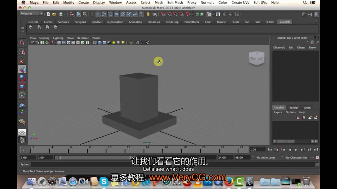Screen dimensions: 337x189
Task: Open animation preferences icon
Action: [x=317, y=157]
